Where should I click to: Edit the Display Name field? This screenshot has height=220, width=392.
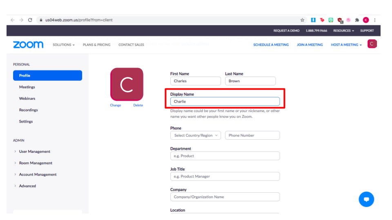[x=225, y=101]
